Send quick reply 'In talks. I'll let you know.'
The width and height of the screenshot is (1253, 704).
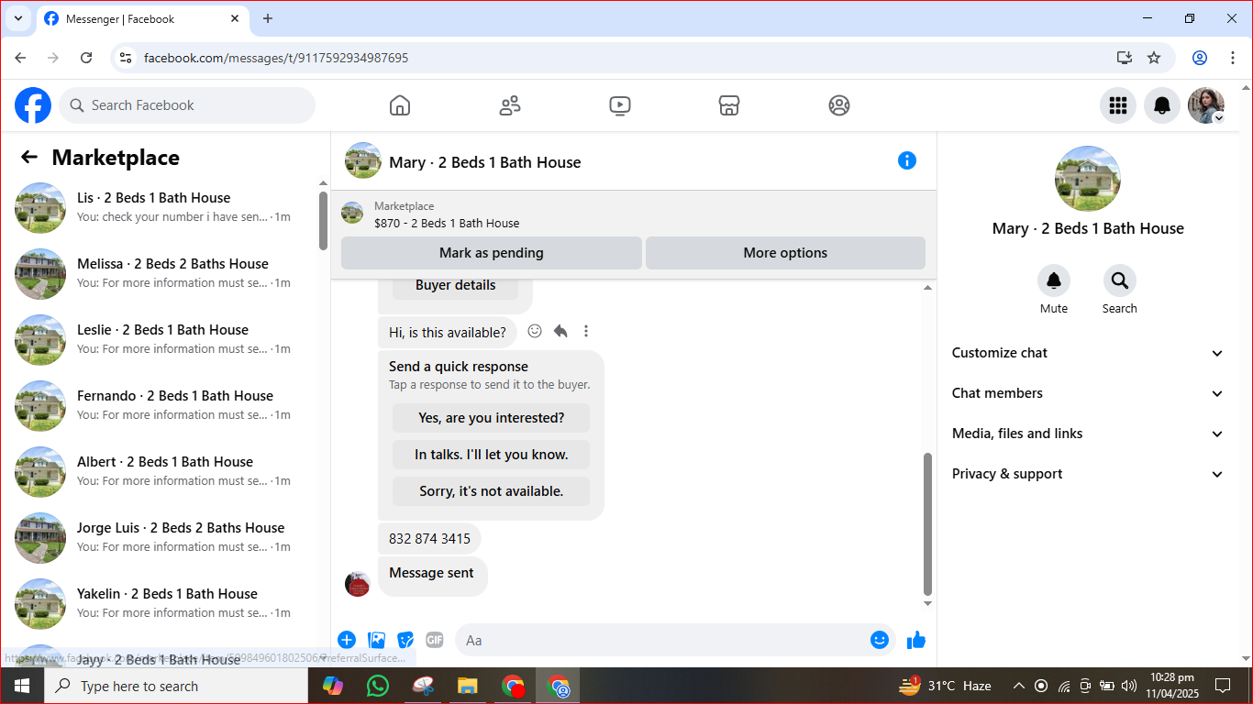(x=492, y=455)
